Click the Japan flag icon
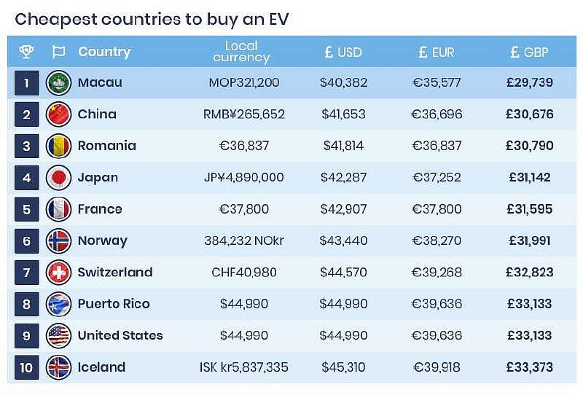The width and height of the screenshot is (583, 395). tap(58, 178)
